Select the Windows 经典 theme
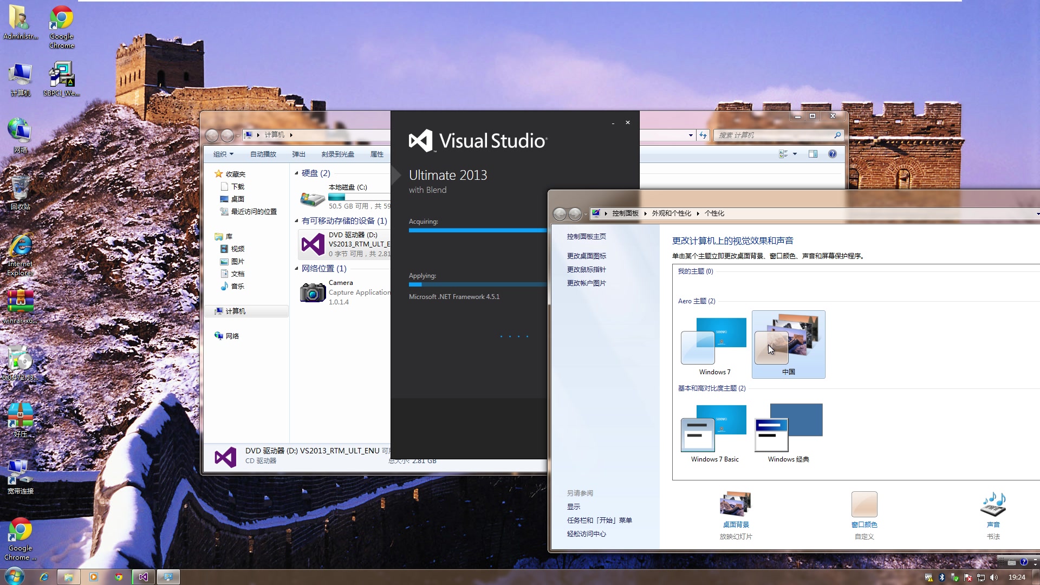 (787, 431)
